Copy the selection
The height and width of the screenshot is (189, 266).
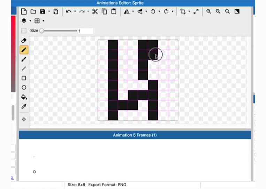tap(104, 12)
